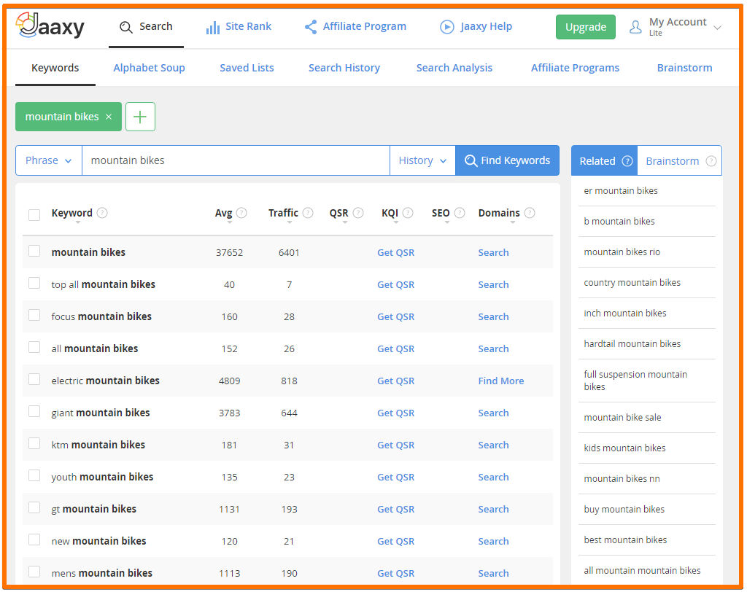747x592 pixels.
Task: Sort by the Traffic column header
Action: click(x=283, y=213)
